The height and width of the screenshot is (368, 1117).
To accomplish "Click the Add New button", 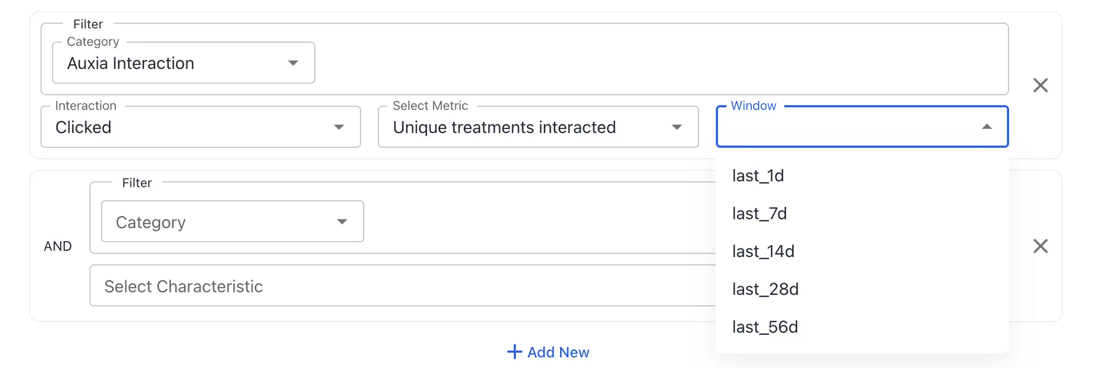I will 548,352.
